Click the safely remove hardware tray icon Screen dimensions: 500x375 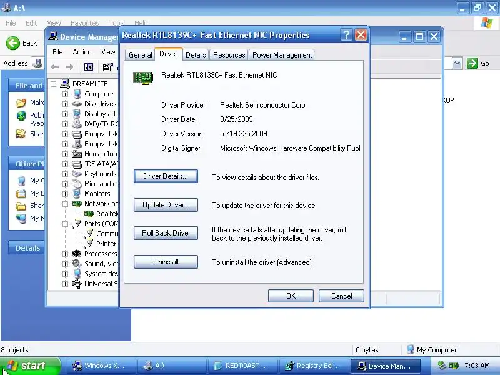[x=442, y=366]
